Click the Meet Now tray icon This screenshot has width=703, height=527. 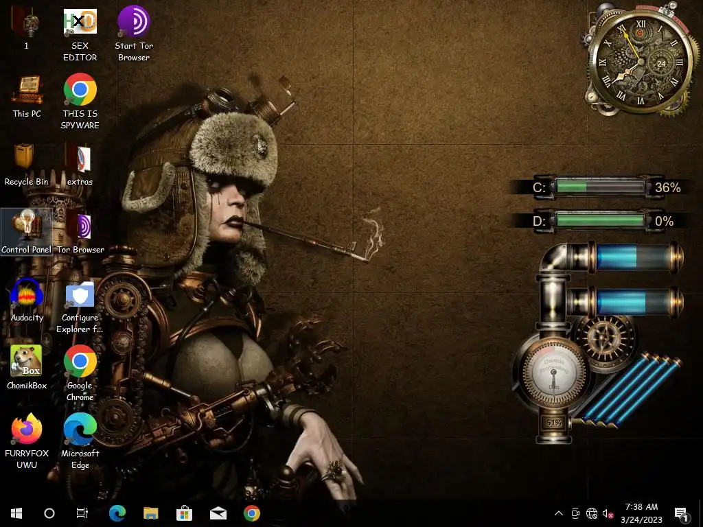(x=575, y=513)
